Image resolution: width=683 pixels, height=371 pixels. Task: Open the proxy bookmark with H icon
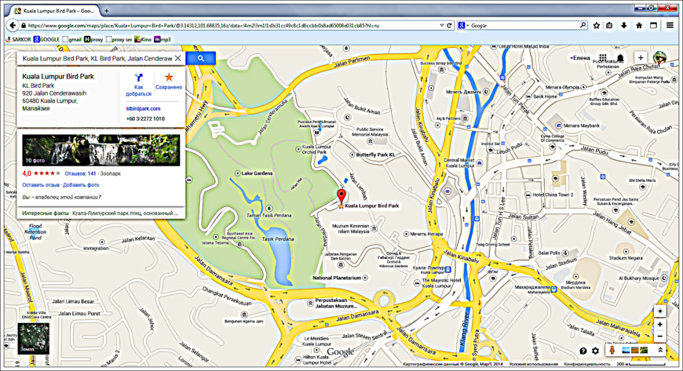(93, 39)
